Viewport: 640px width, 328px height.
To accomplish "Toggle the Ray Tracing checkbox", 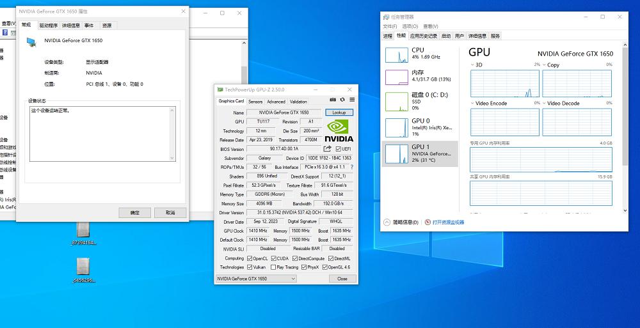I will pyautogui.click(x=273, y=267).
